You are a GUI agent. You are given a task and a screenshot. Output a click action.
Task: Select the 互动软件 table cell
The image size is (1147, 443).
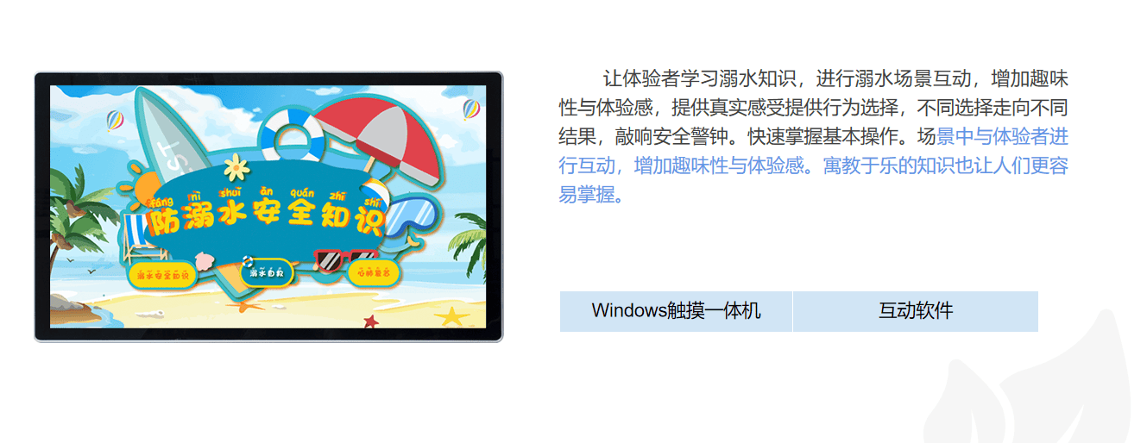point(916,311)
